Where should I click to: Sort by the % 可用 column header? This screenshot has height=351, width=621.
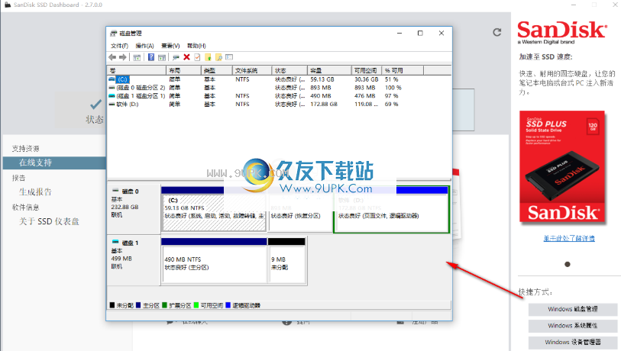click(x=403, y=70)
